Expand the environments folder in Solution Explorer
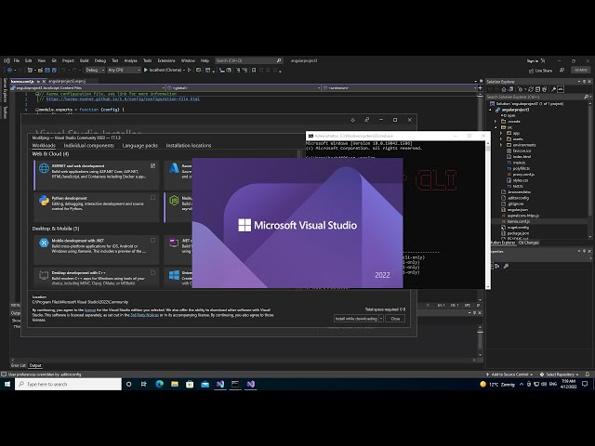This screenshot has width=595, height=446. (501, 145)
